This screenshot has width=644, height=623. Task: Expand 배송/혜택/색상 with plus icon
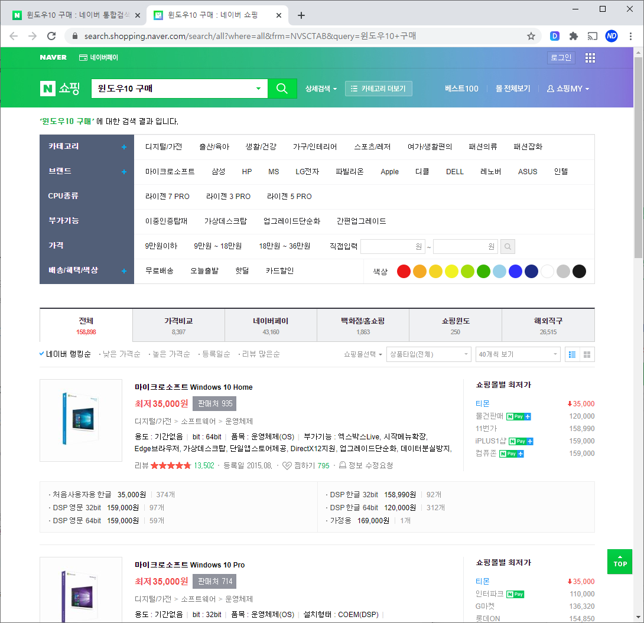pos(124,271)
